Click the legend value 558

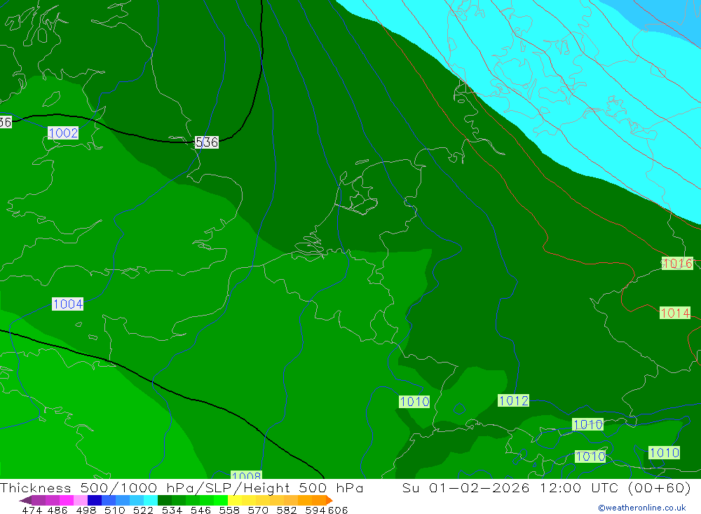pos(229,510)
